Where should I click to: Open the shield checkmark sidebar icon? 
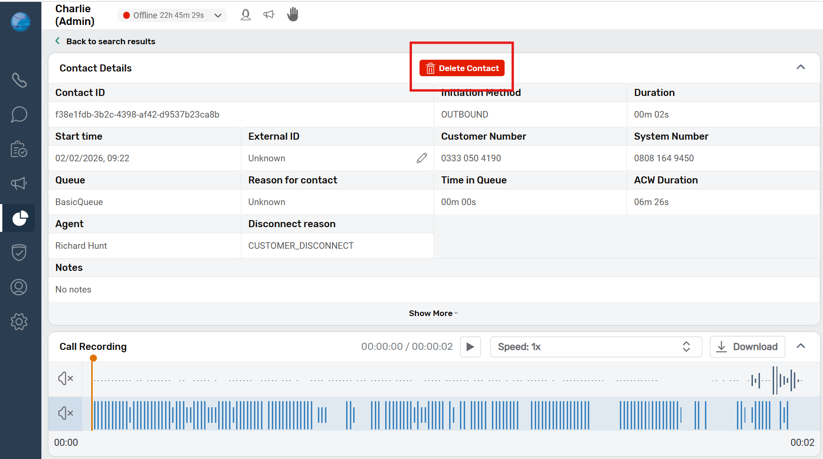point(19,253)
